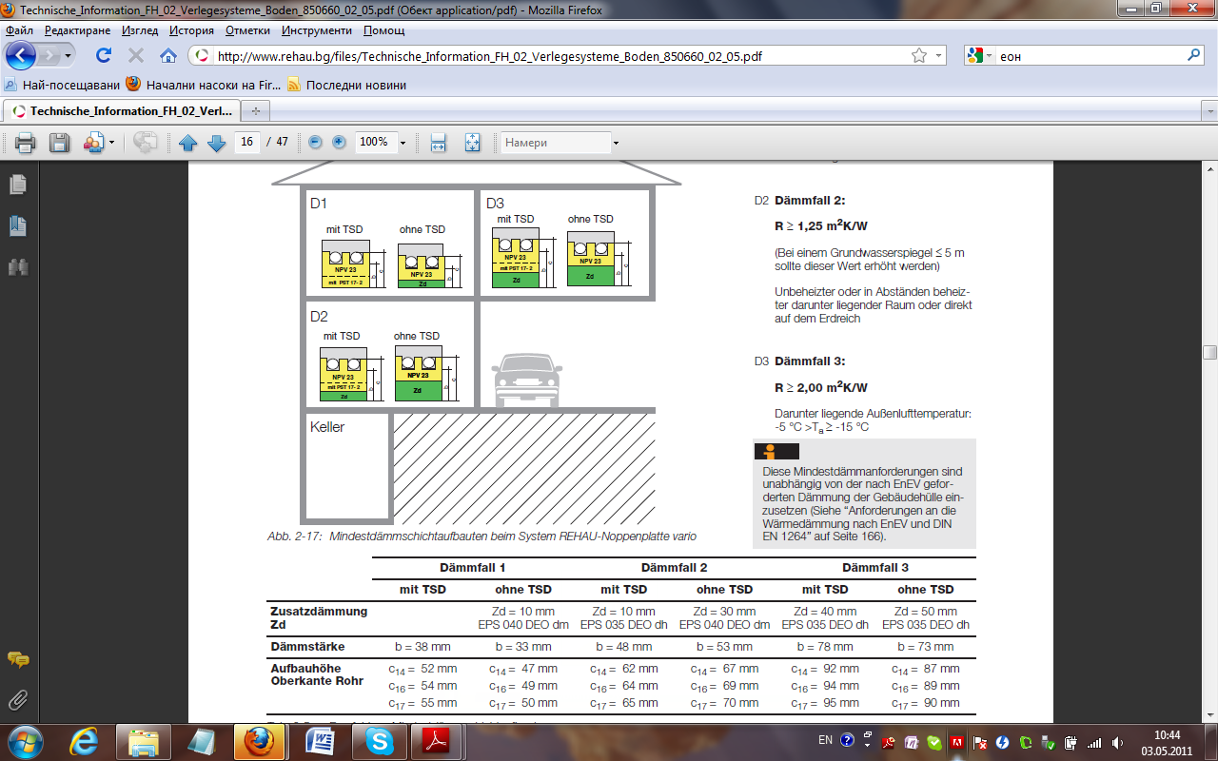Fit page to window width
Viewport: 1218px width, 761px height.
(438, 143)
